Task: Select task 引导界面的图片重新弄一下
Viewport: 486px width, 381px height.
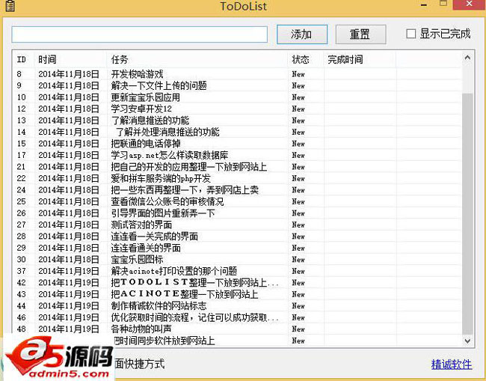Action: pyautogui.click(x=163, y=213)
